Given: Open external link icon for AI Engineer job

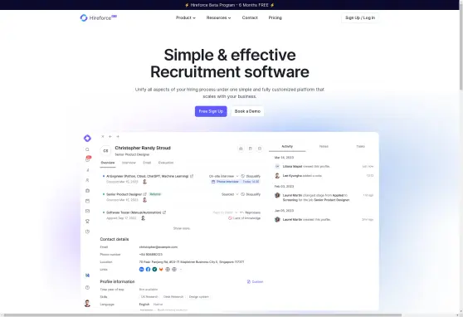Looking at the screenshot, I should click(x=192, y=176).
